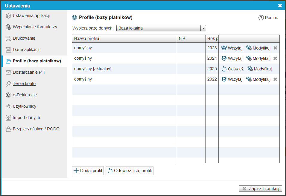This screenshot has width=286, height=196.
Task: Modify the 2022 profile with Modyfikuj
Action: 258,79
